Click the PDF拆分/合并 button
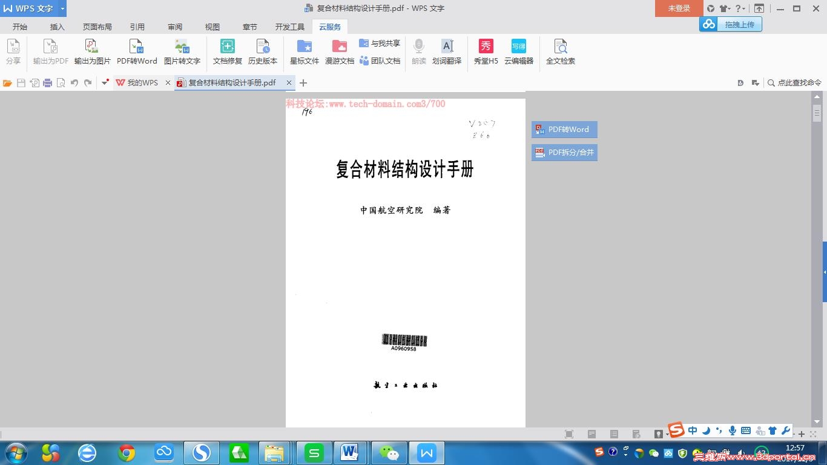Viewport: 827px width, 465px height. pyautogui.click(x=564, y=153)
